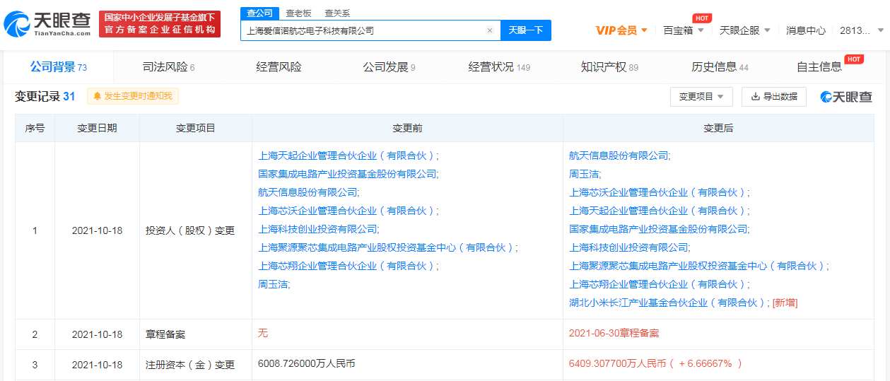Click the bell icon in the change notification button
Image resolution: width=890 pixels, height=381 pixels.
[x=97, y=96]
